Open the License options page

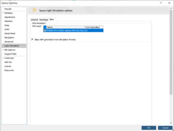pos(8,66)
